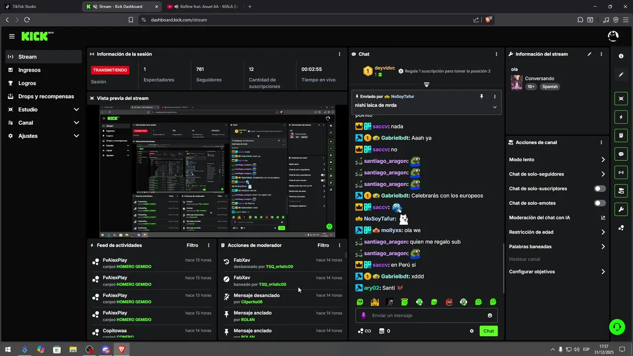Click the Conversando category thumbnail
633x356 pixels.
pos(517,83)
